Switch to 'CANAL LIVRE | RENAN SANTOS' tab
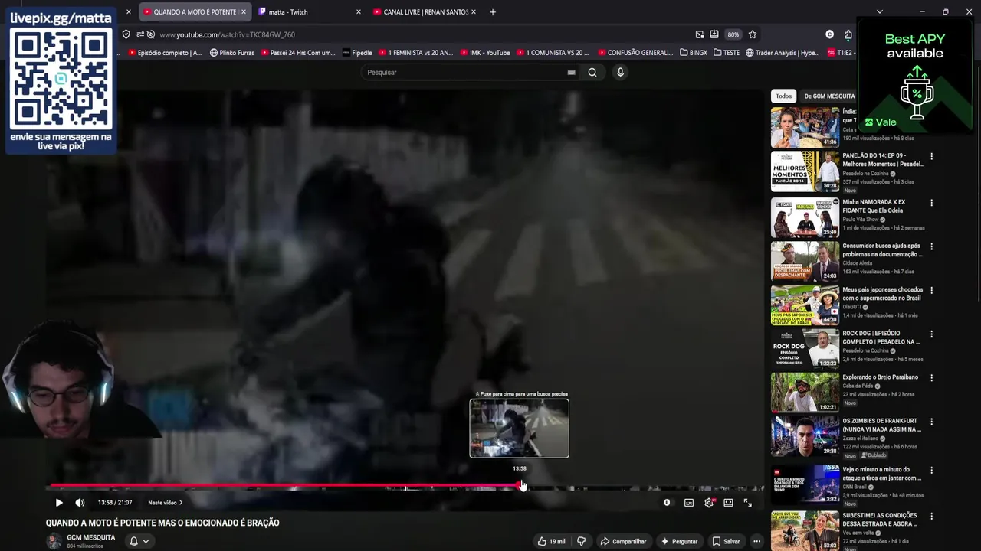The image size is (981, 551). pos(425,11)
